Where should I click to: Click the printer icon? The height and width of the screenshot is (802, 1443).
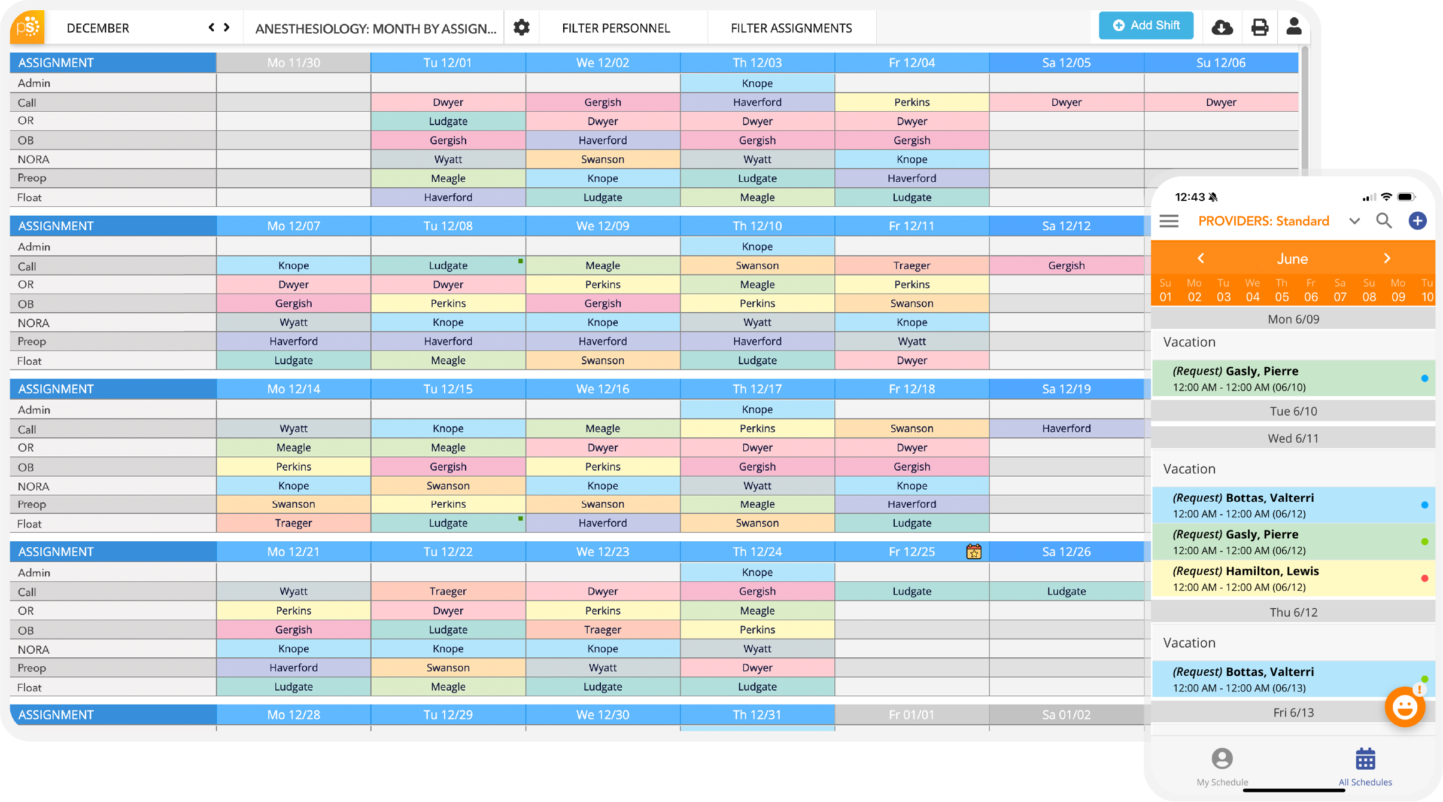[x=1259, y=28]
